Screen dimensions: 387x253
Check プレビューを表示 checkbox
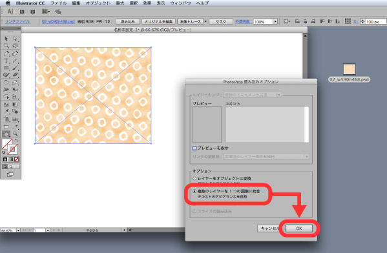[194, 148]
